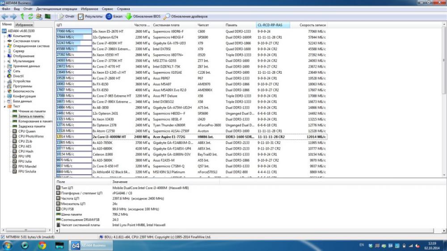Open FPU Julia benchmark icon
This screenshot has height=251, width=447.
tap(15, 162)
